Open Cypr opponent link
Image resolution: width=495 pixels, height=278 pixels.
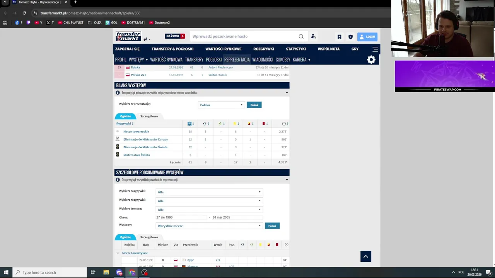click(191, 260)
